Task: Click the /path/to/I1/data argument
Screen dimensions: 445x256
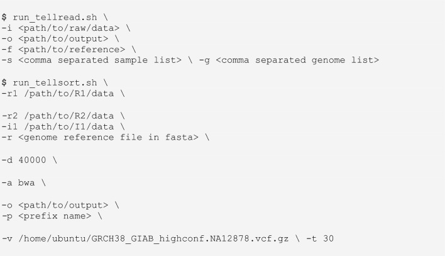Action: pyautogui.click(x=69, y=126)
